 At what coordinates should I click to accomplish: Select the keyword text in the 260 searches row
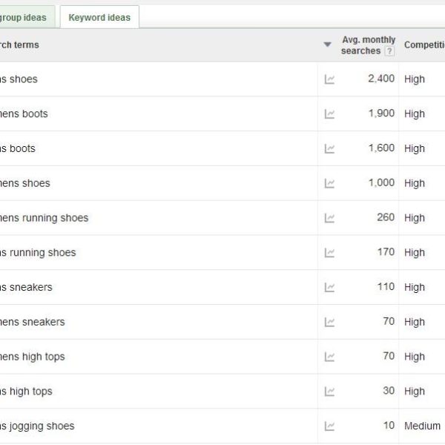44,218
